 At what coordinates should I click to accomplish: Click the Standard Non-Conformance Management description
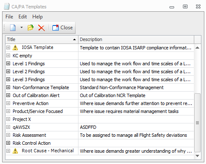(x=122, y=87)
